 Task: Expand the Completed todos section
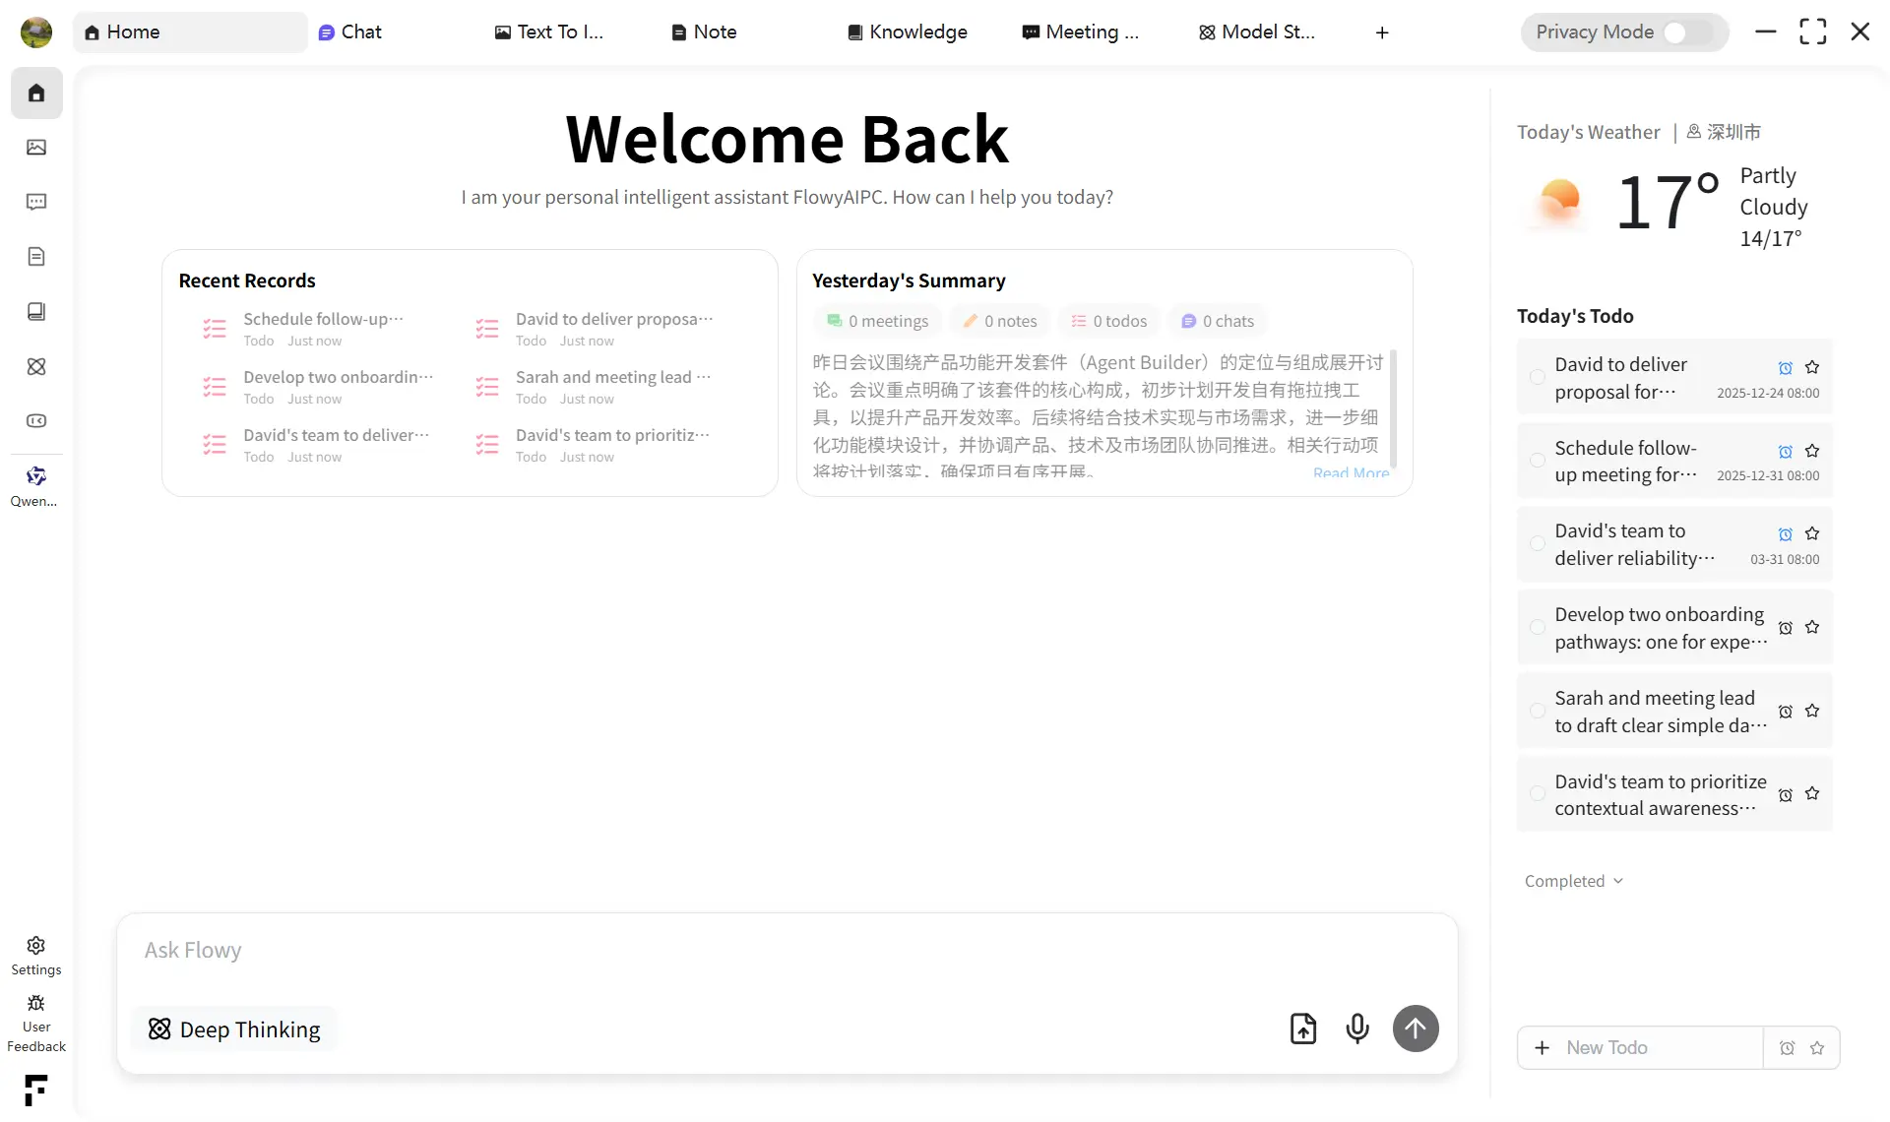tap(1573, 881)
